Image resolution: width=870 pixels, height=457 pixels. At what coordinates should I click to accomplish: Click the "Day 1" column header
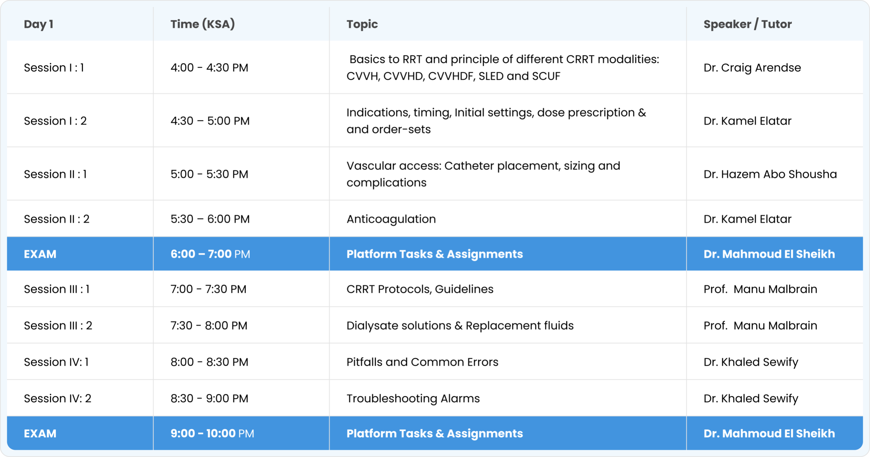[x=38, y=24]
